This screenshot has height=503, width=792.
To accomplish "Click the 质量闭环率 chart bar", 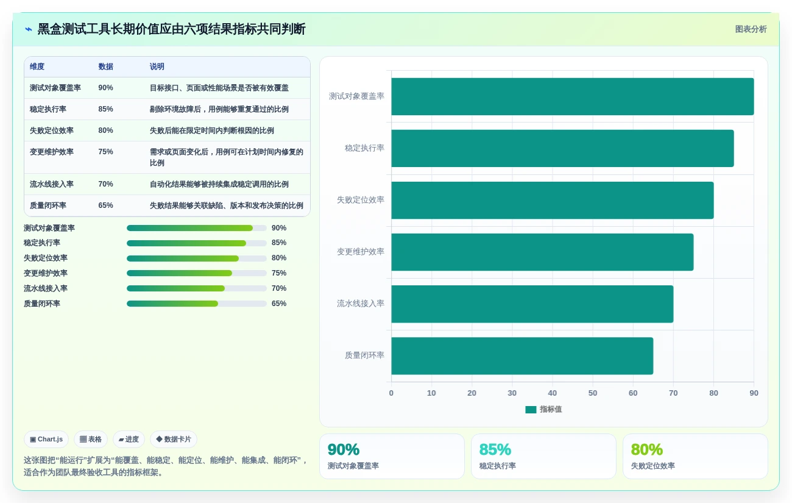I will point(522,355).
